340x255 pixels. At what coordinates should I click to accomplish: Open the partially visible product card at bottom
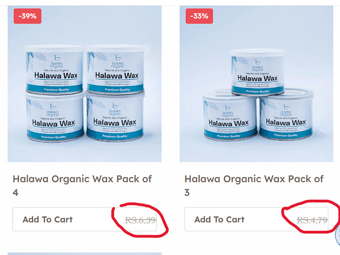pos(85,253)
